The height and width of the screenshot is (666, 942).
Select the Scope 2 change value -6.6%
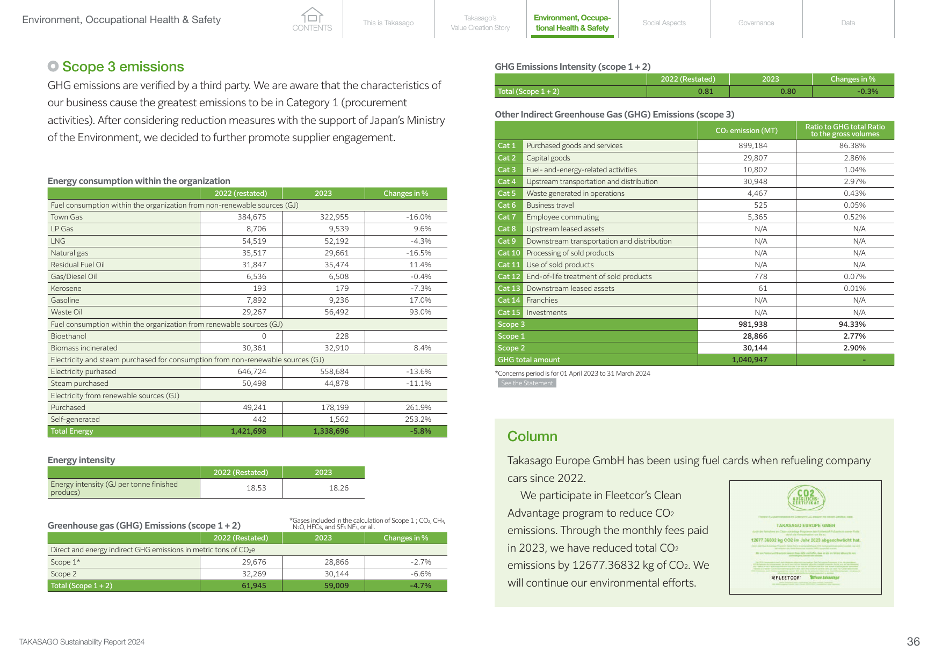[x=421, y=574]
